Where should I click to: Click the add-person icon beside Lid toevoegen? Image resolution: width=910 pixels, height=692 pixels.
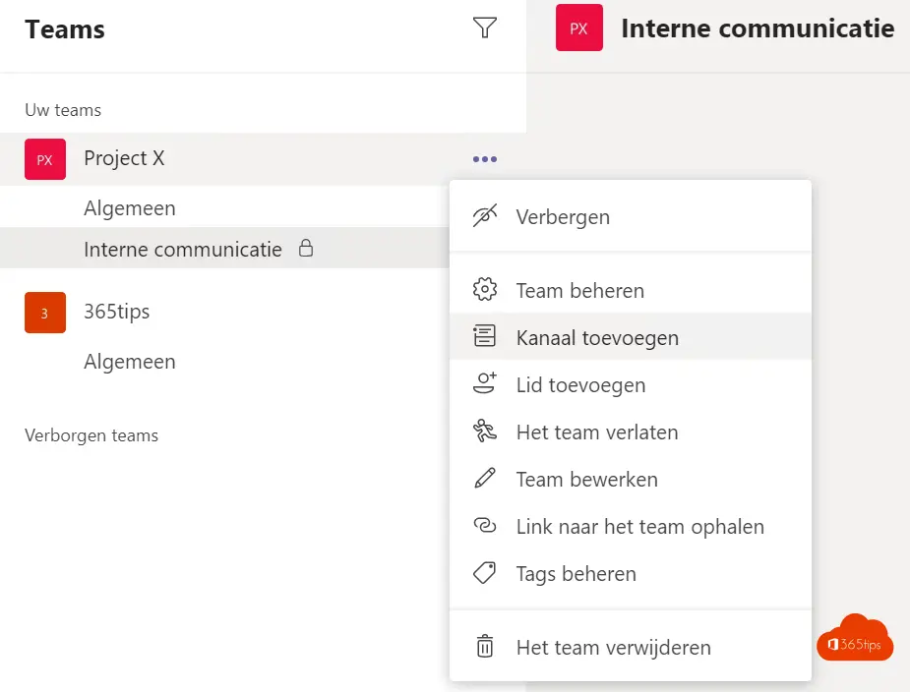point(485,383)
